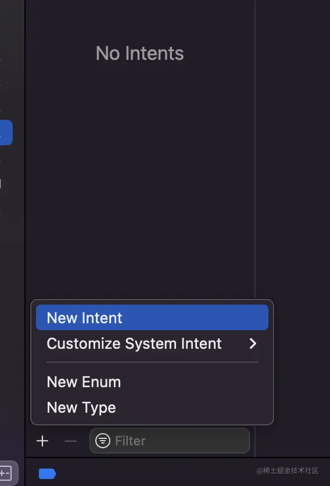Create a New Enum

[x=84, y=382]
